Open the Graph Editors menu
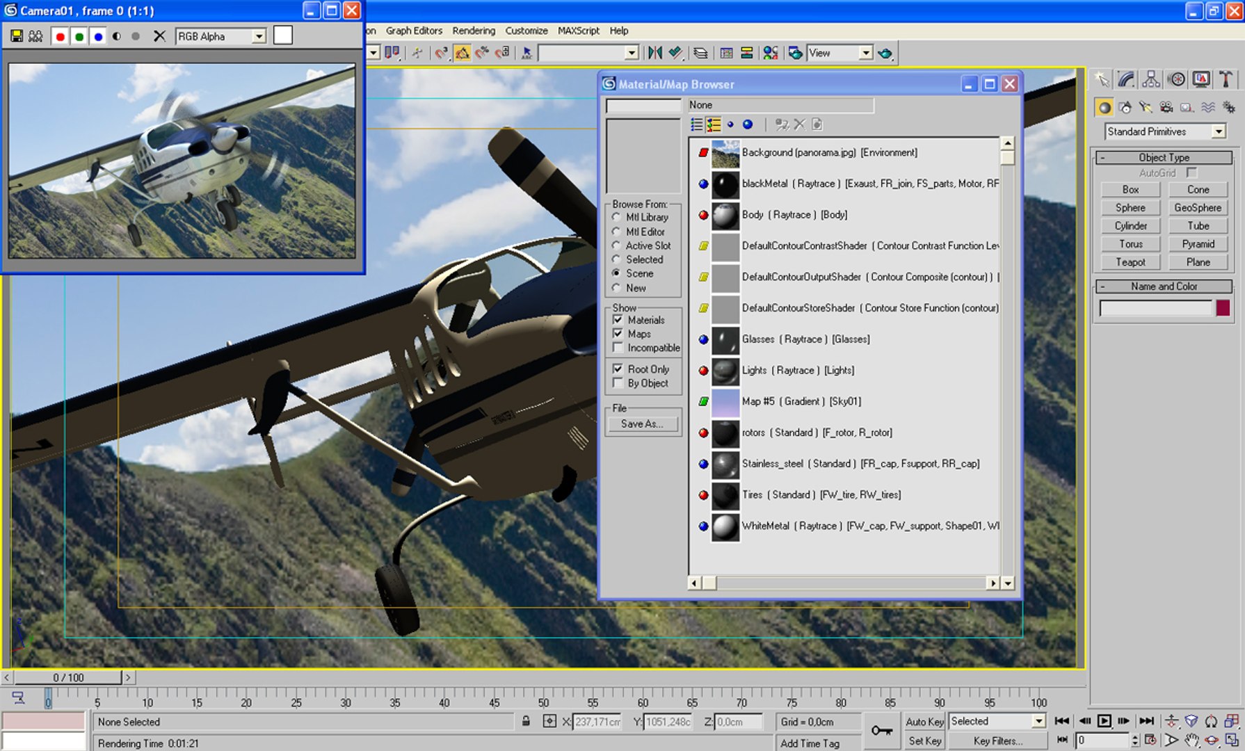Viewport: 1245px width, 751px height. pos(414,31)
